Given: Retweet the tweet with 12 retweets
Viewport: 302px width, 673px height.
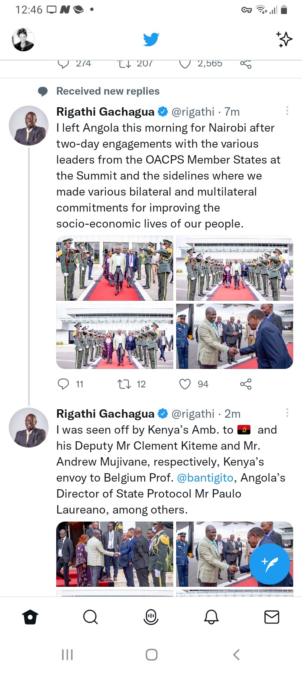Looking at the screenshot, I should pos(124,384).
